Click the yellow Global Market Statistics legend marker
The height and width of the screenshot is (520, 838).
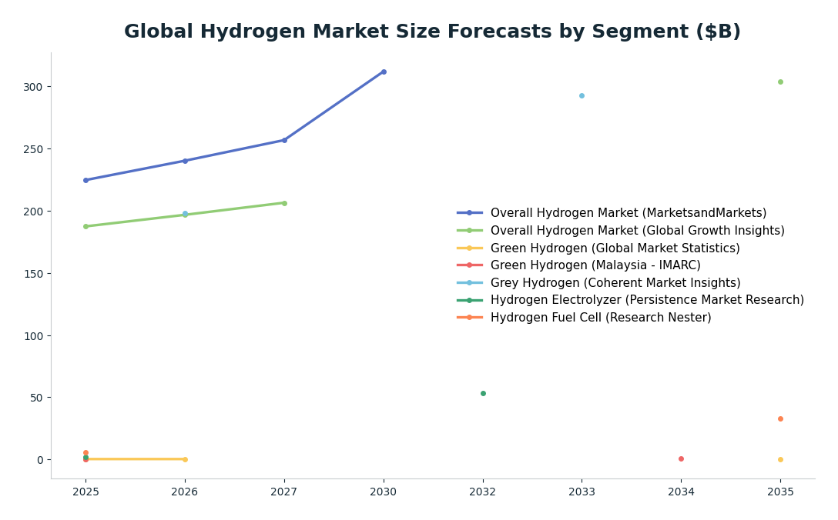click(x=470, y=248)
